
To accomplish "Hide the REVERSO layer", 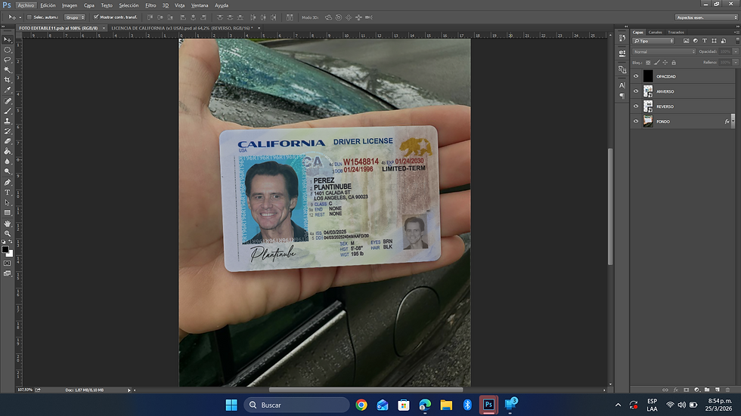I will (636, 106).
